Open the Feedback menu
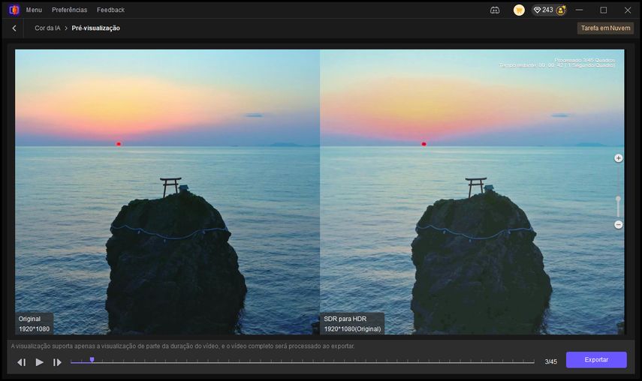 pyautogui.click(x=110, y=10)
